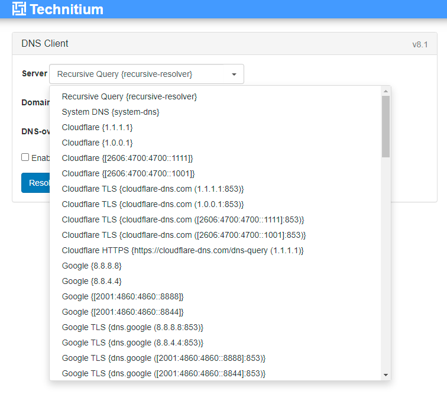
Task: Choose Cloudflare TLS 1.1.1.1:853 option
Action: [153, 189]
